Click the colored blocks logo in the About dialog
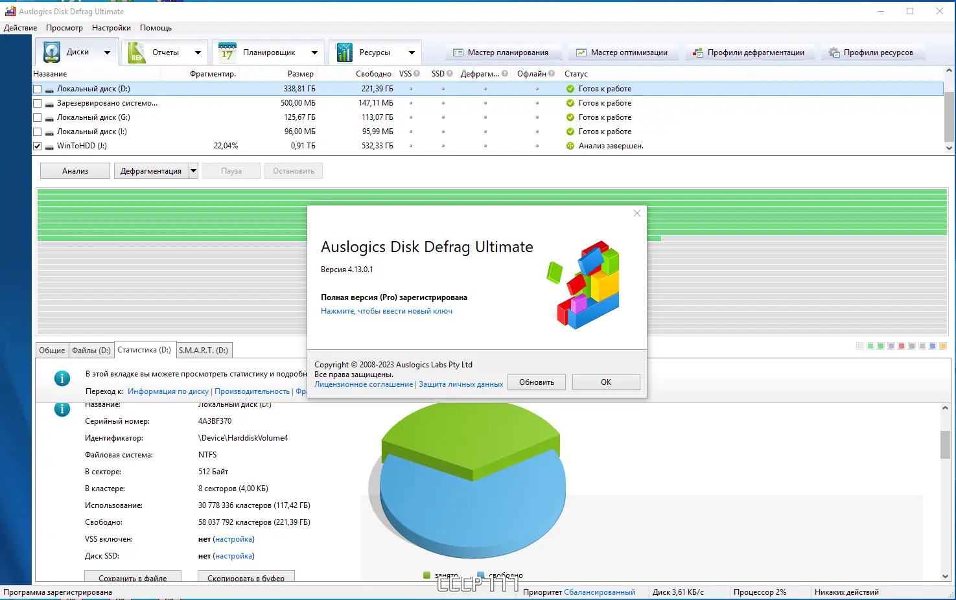The image size is (956, 600). pos(584,284)
